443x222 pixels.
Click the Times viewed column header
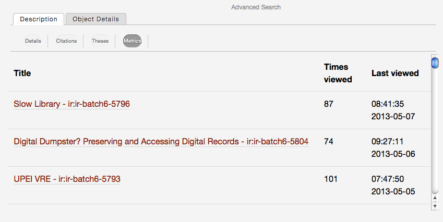click(338, 73)
